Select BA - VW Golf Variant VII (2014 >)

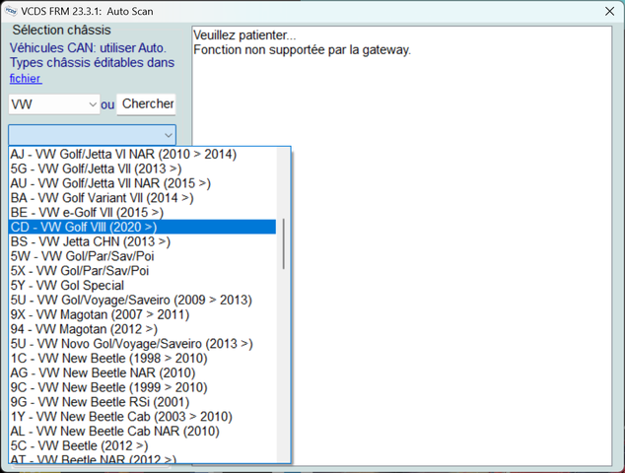142,198
